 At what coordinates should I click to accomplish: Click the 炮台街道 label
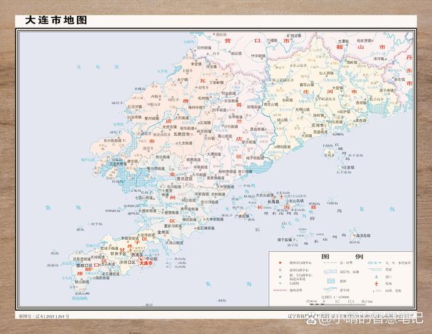pyautogui.click(x=163, y=157)
